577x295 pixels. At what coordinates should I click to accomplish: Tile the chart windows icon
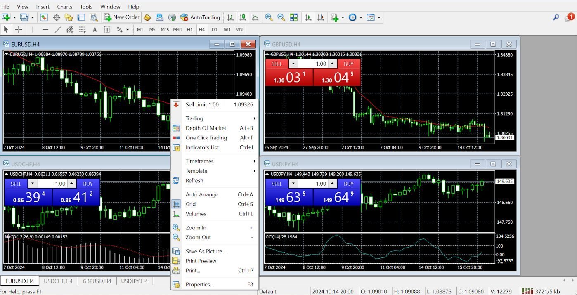pyautogui.click(x=293, y=17)
